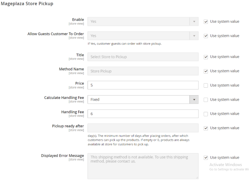Uncheck Use system value for Pickup ready after
Image resolution: width=249 pixels, height=182 pixels.
pyautogui.click(x=206, y=128)
